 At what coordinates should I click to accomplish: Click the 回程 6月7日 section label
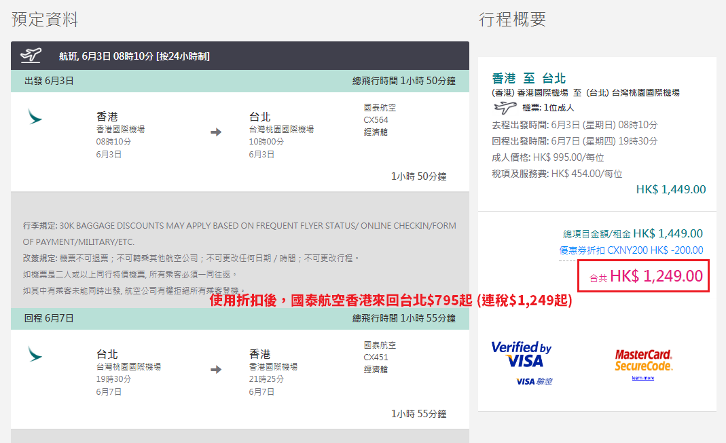(49, 318)
